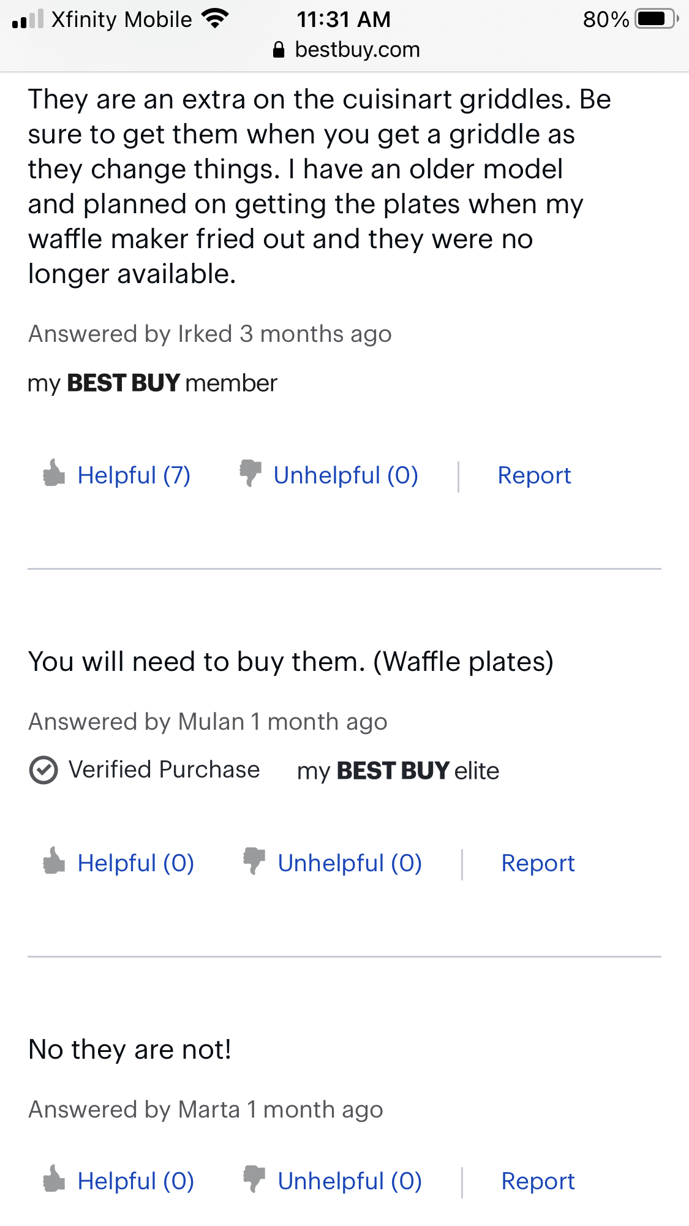Image resolution: width=689 pixels, height=1226 pixels.
Task: Mark Irked's answer as Unhelpful
Action: (345, 475)
